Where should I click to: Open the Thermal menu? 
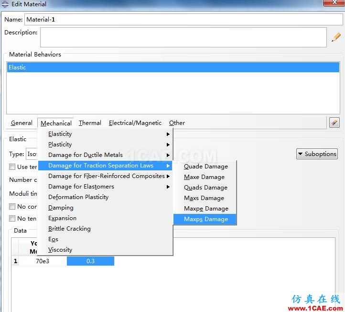(90, 123)
